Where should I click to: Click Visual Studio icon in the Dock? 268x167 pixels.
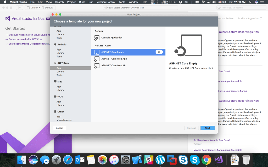(x=219, y=160)
